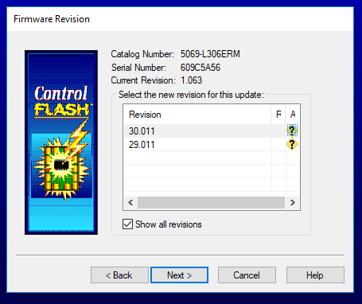The image size is (362, 304).
Task: Click the Firmware Revision title bar
Action: pyautogui.click(x=181, y=19)
